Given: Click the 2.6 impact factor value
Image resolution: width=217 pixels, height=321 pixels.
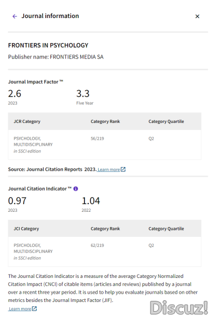Looking at the screenshot, I should click(x=15, y=93).
